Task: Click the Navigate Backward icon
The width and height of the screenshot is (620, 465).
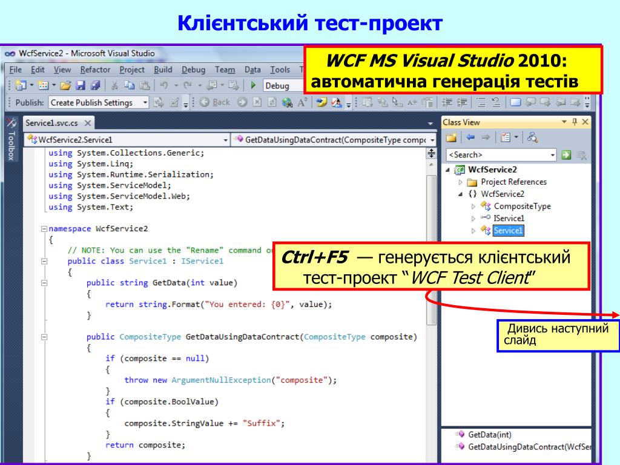Action: coord(213,85)
